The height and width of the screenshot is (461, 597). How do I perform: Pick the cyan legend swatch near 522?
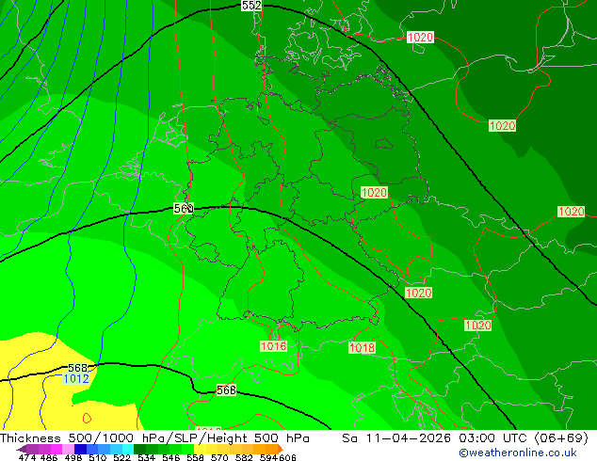(x=128, y=449)
